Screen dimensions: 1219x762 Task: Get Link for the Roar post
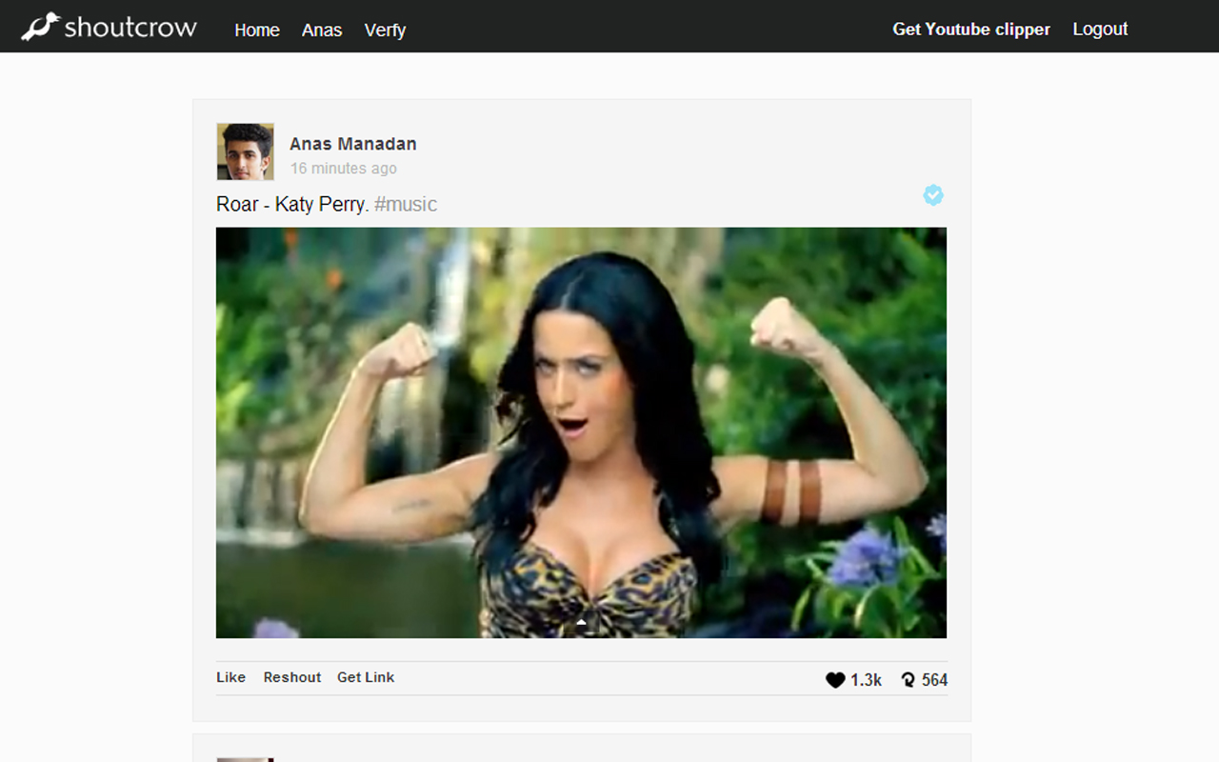[x=366, y=677]
